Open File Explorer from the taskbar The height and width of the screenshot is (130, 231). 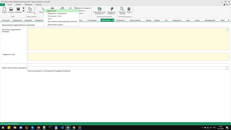pos(15,127)
